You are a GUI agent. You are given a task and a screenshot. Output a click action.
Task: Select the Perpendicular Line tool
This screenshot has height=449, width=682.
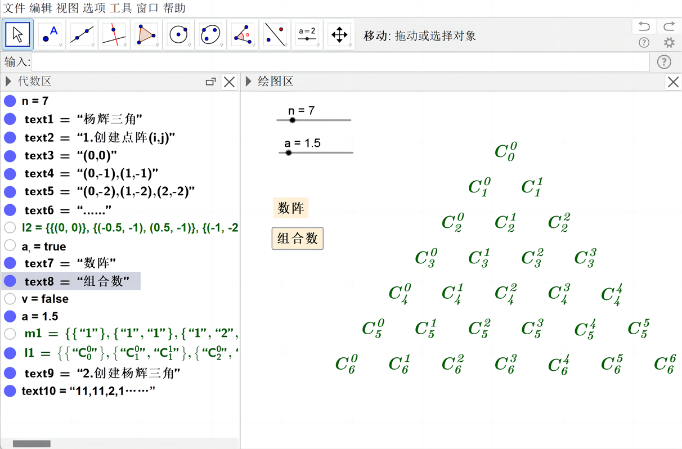pyautogui.click(x=114, y=35)
